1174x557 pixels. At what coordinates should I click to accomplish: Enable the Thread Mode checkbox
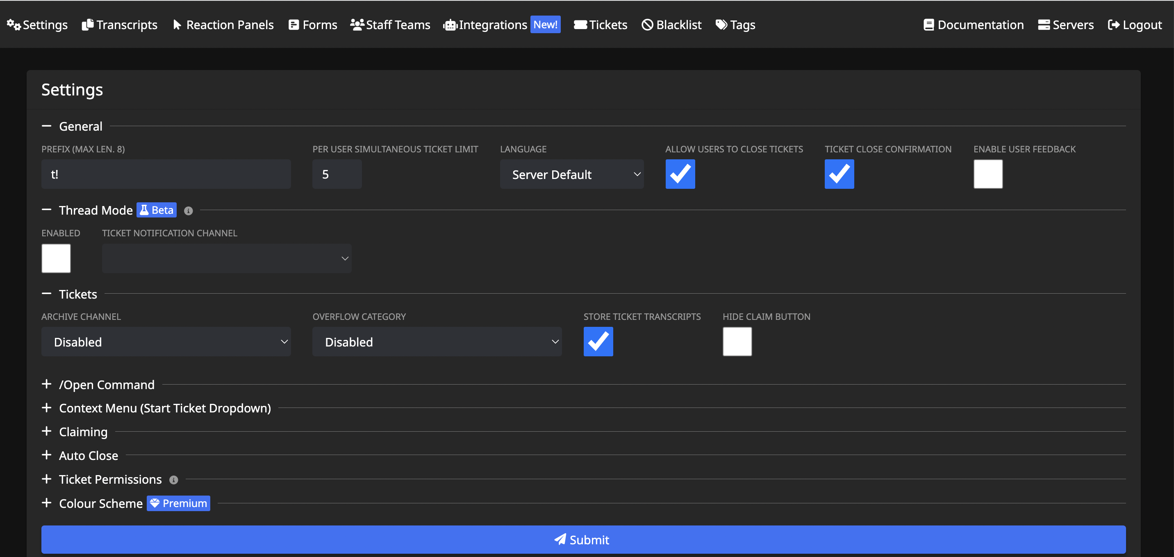pos(56,258)
